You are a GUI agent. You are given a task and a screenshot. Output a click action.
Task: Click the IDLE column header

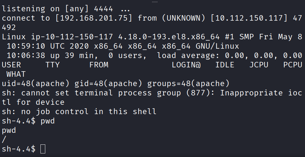tap(225, 65)
